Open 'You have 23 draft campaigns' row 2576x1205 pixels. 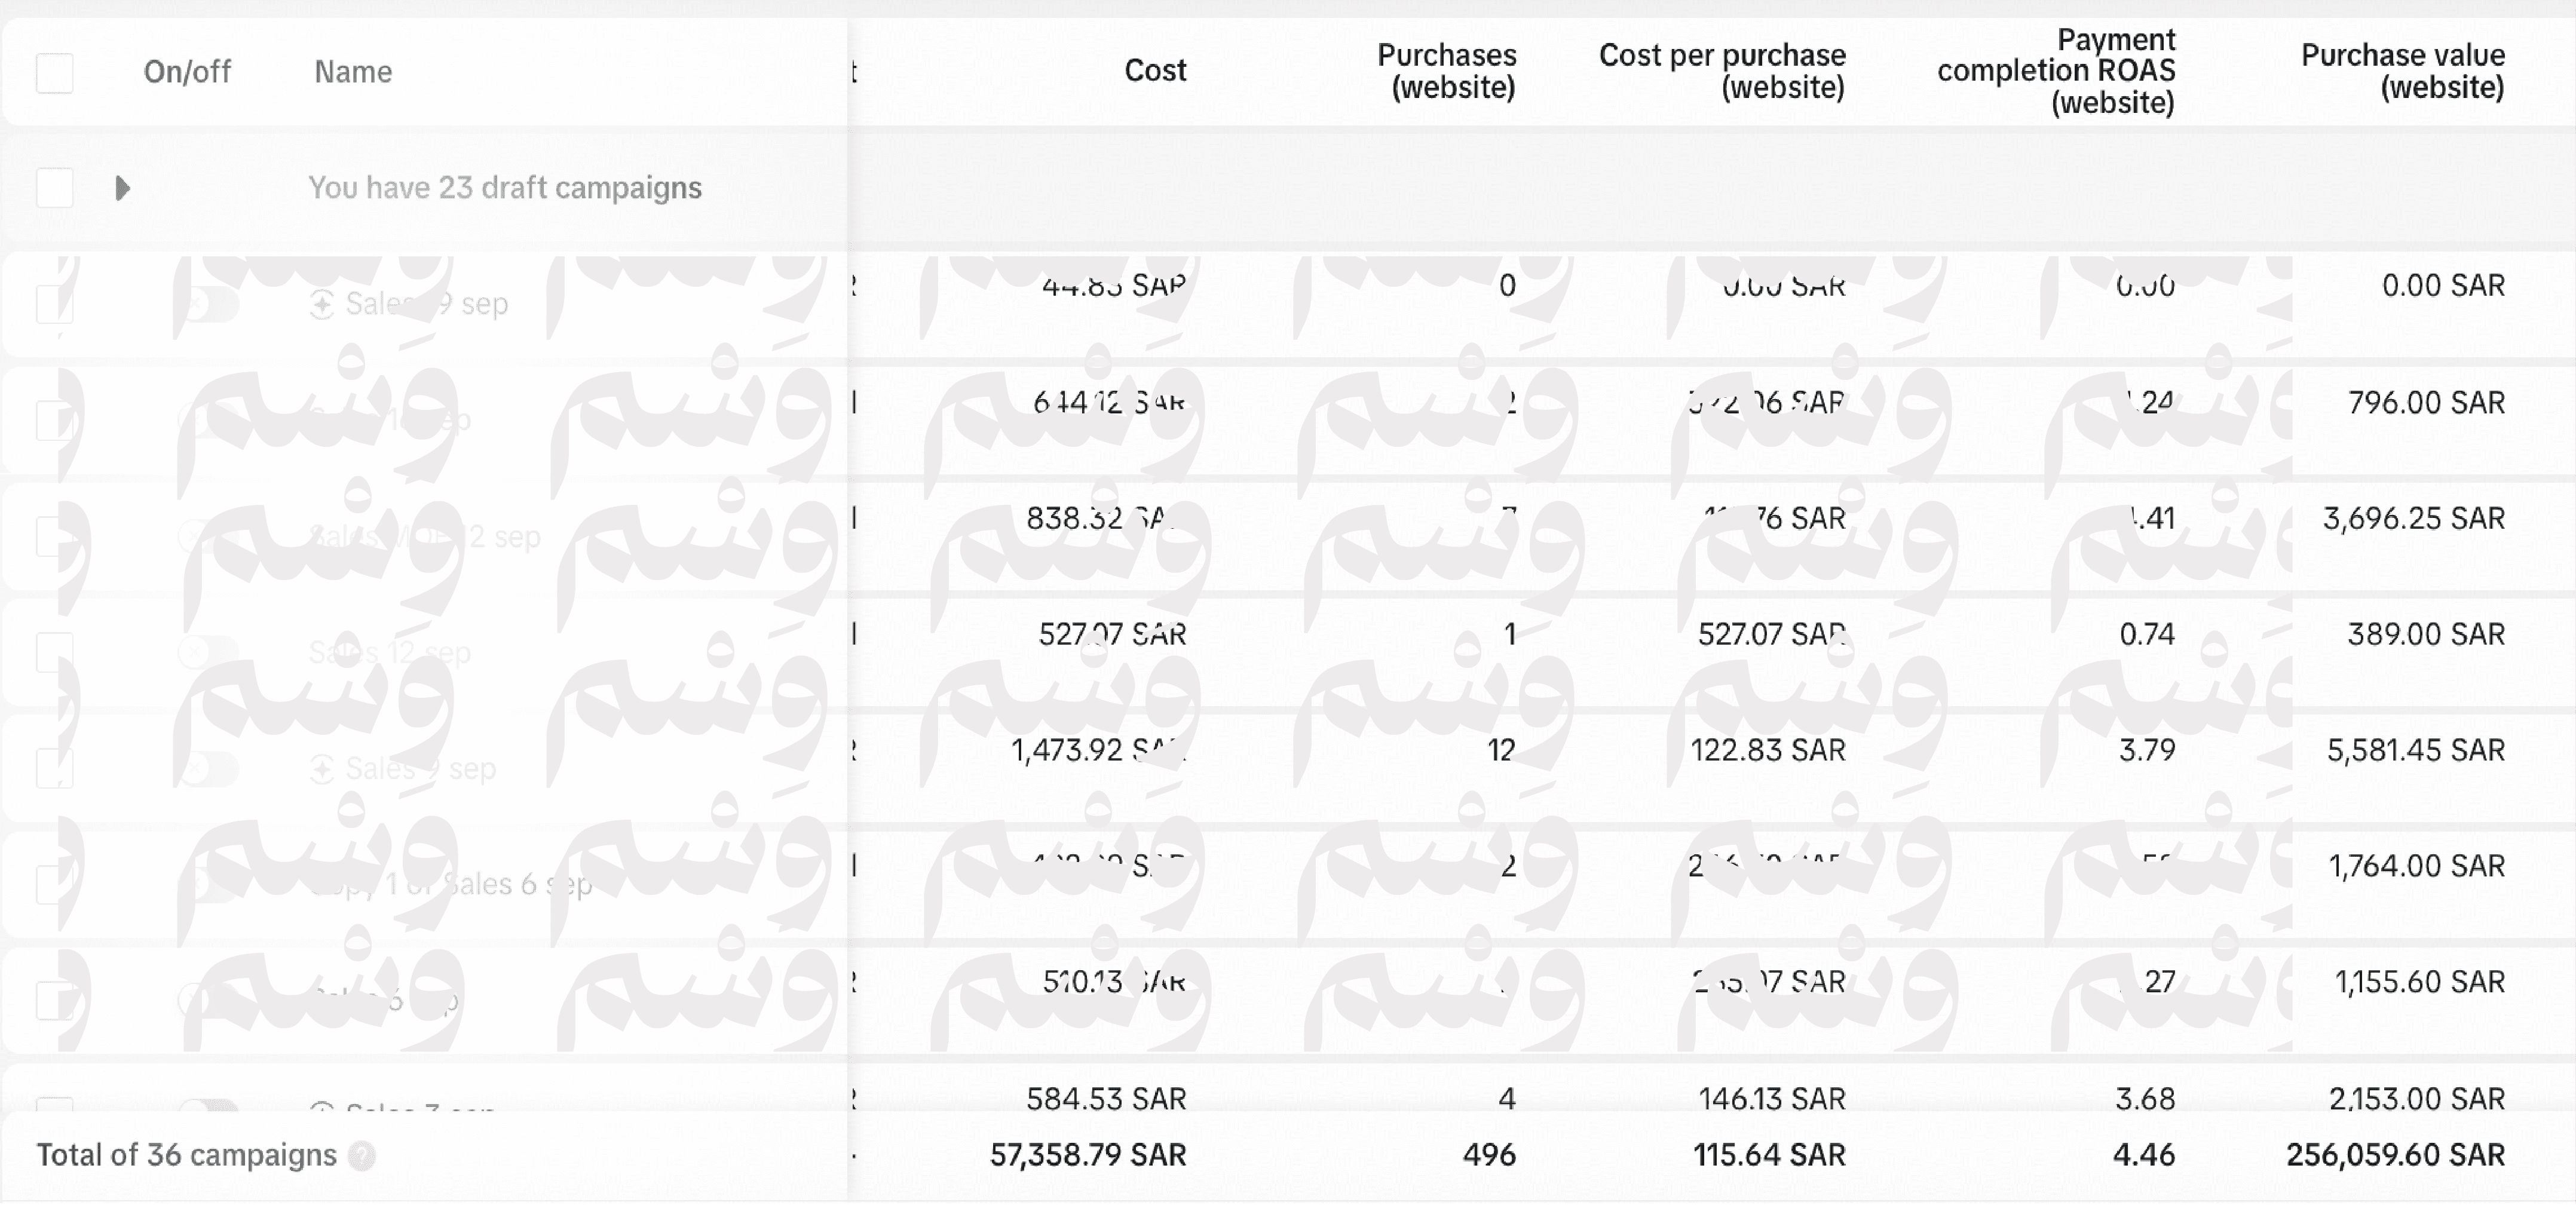[505, 188]
